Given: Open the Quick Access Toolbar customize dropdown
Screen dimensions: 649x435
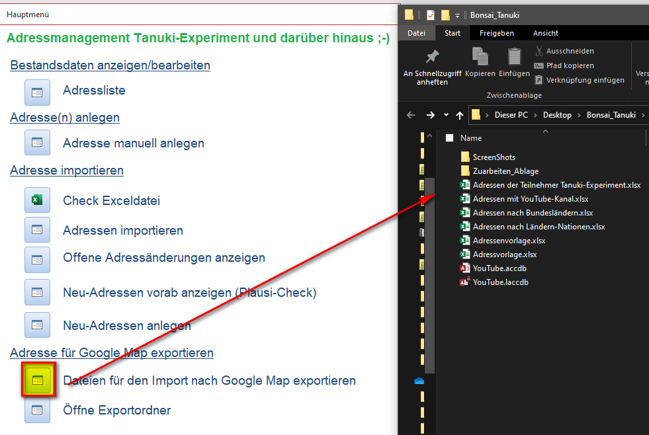Looking at the screenshot, I should 457,15.
